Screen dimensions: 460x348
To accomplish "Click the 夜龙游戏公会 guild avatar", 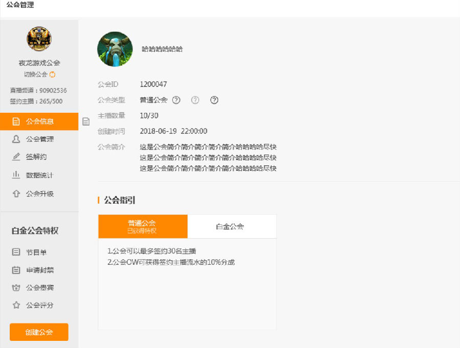I will pyautogui.click(x=39, y=39).
